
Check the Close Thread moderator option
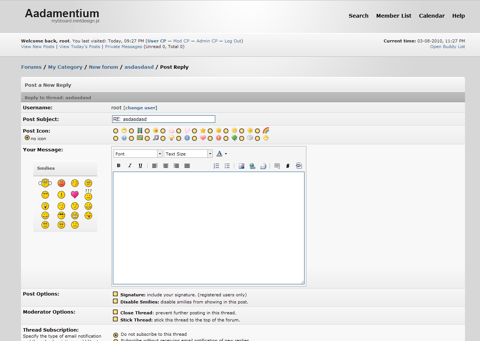point(115,312)
